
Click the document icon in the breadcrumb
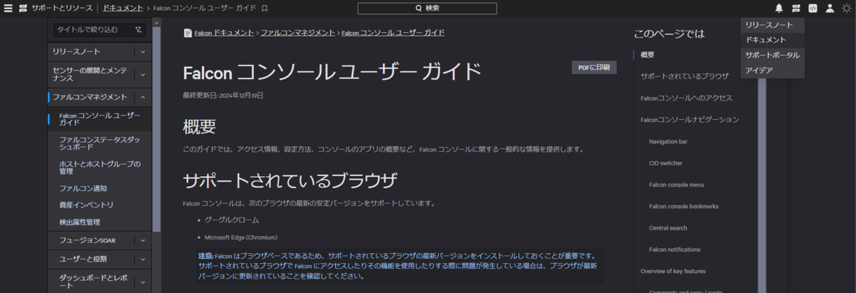(x=188, y=33)
